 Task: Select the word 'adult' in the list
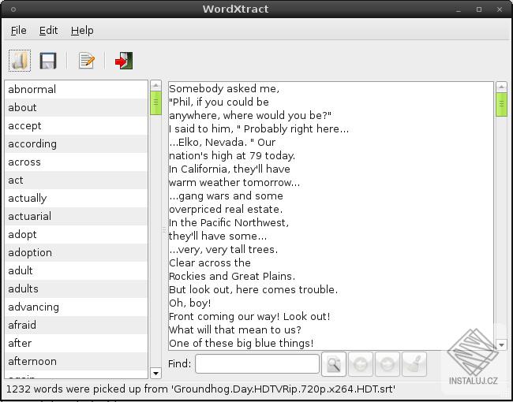pos(77,270)
